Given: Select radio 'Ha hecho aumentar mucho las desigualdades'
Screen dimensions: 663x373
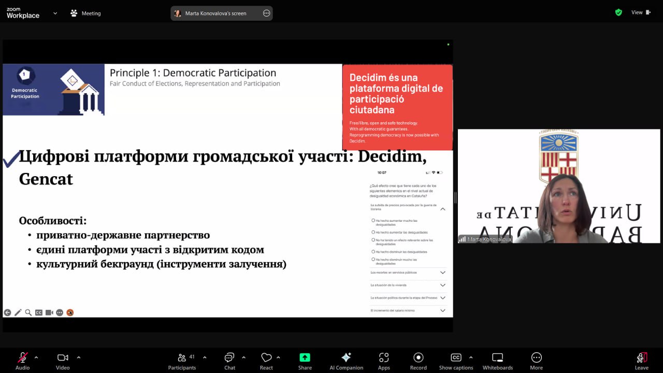Looking at the screenshot, I should pos(373,220).
